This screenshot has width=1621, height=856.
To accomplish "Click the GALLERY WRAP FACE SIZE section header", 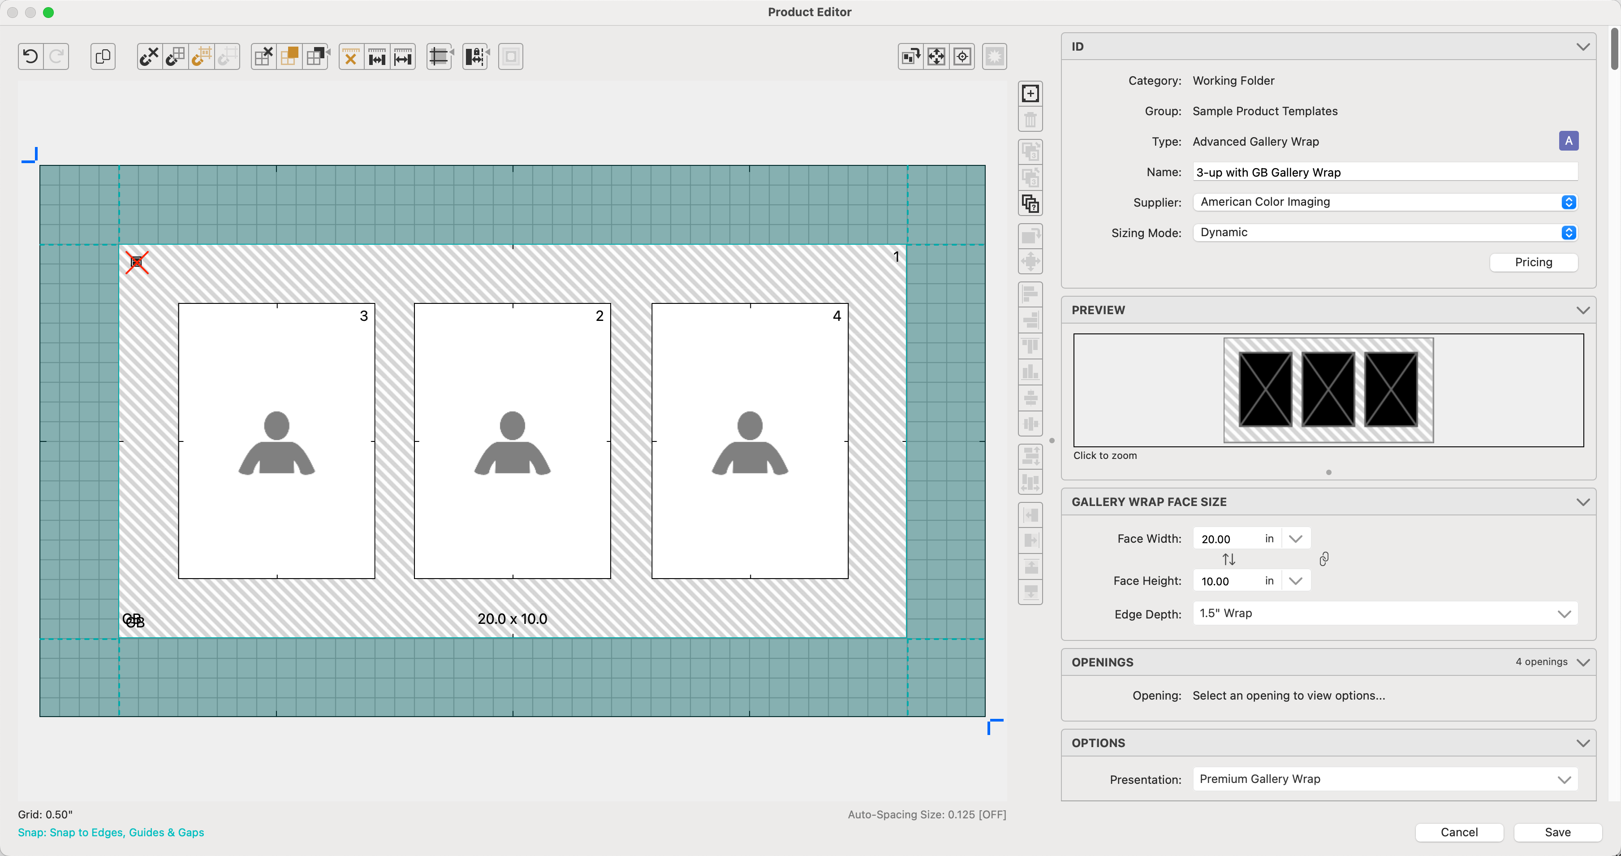I will coord(1149,501).
